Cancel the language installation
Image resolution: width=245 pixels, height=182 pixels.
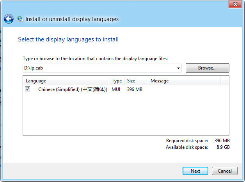point(225,171)
